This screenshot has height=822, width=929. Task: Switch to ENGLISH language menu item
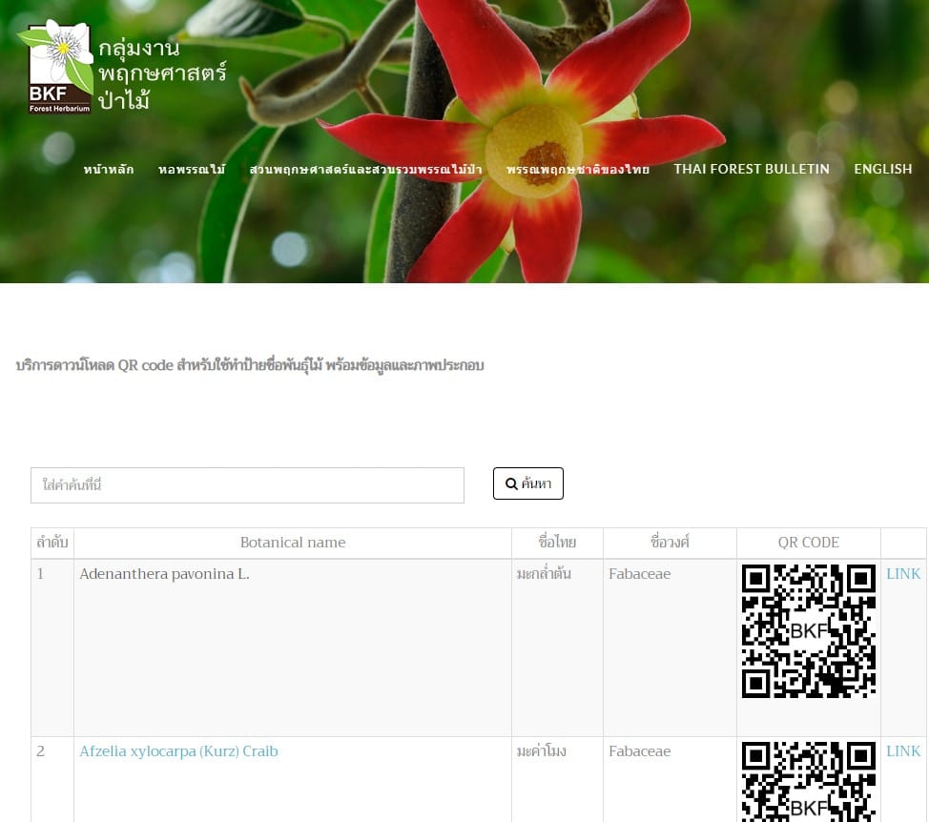tap(883, 170)
